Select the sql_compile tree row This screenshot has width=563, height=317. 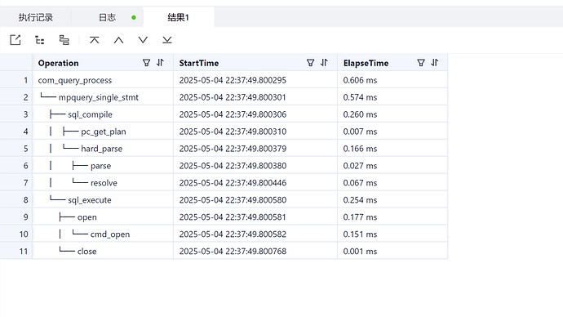pyautogui.click(x=224, y=114)
